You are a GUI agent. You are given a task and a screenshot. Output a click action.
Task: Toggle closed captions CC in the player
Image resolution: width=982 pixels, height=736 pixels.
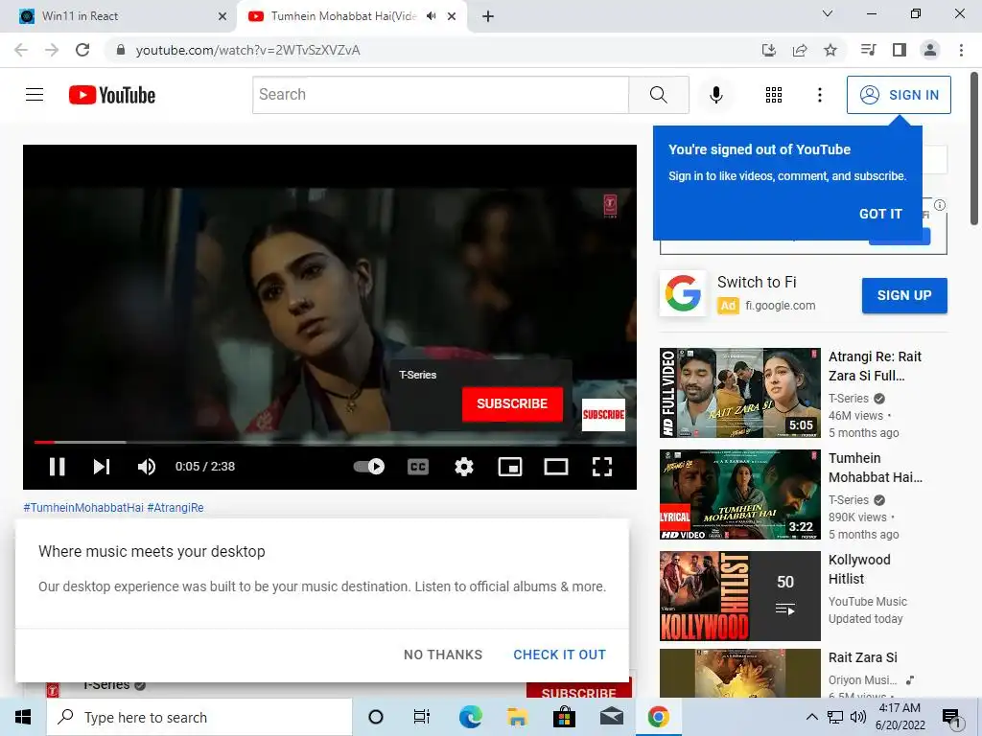(418, 467)
